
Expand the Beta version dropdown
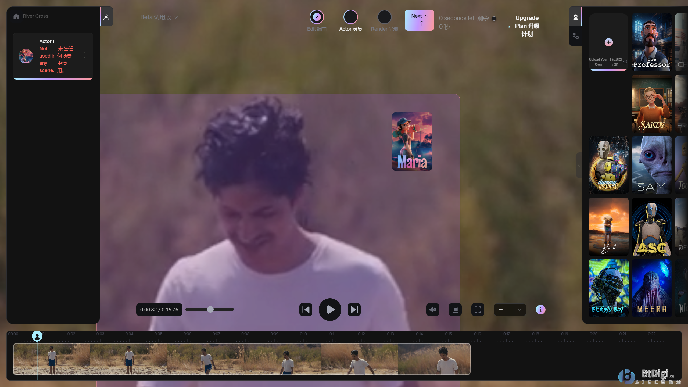click(159, 17)
